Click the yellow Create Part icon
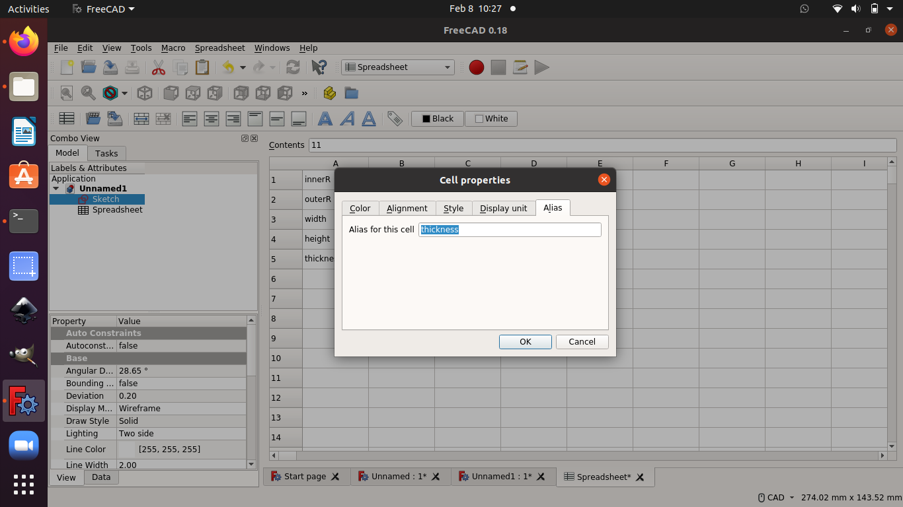903x507 pixels. [330, 93]
